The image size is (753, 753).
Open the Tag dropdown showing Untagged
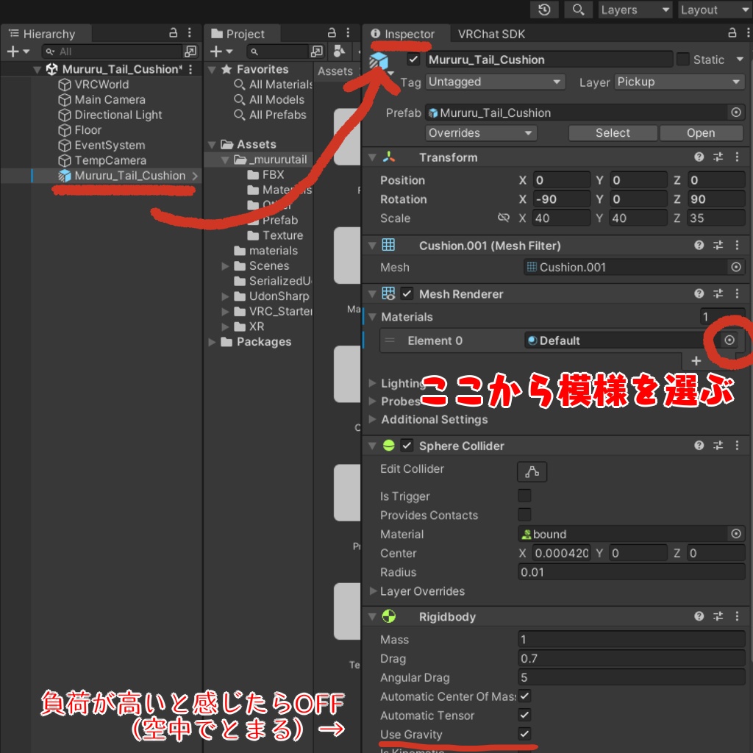pyautogui.click(x=495, y=82)
